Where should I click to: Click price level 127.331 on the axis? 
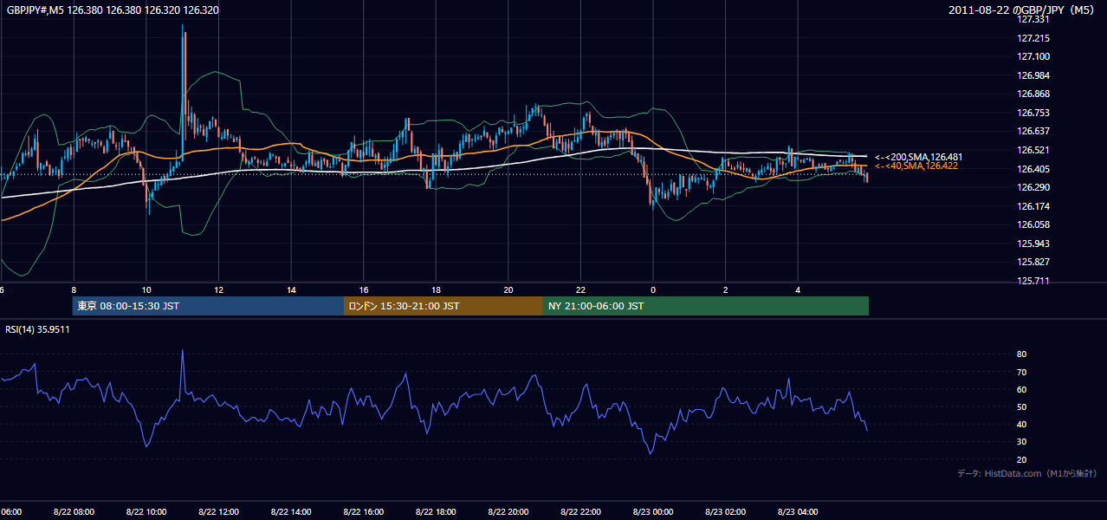(x=1033, y=19)
